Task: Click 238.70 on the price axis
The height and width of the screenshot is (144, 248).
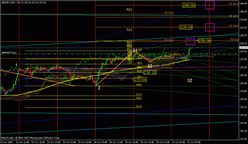Action: point(243,36)
